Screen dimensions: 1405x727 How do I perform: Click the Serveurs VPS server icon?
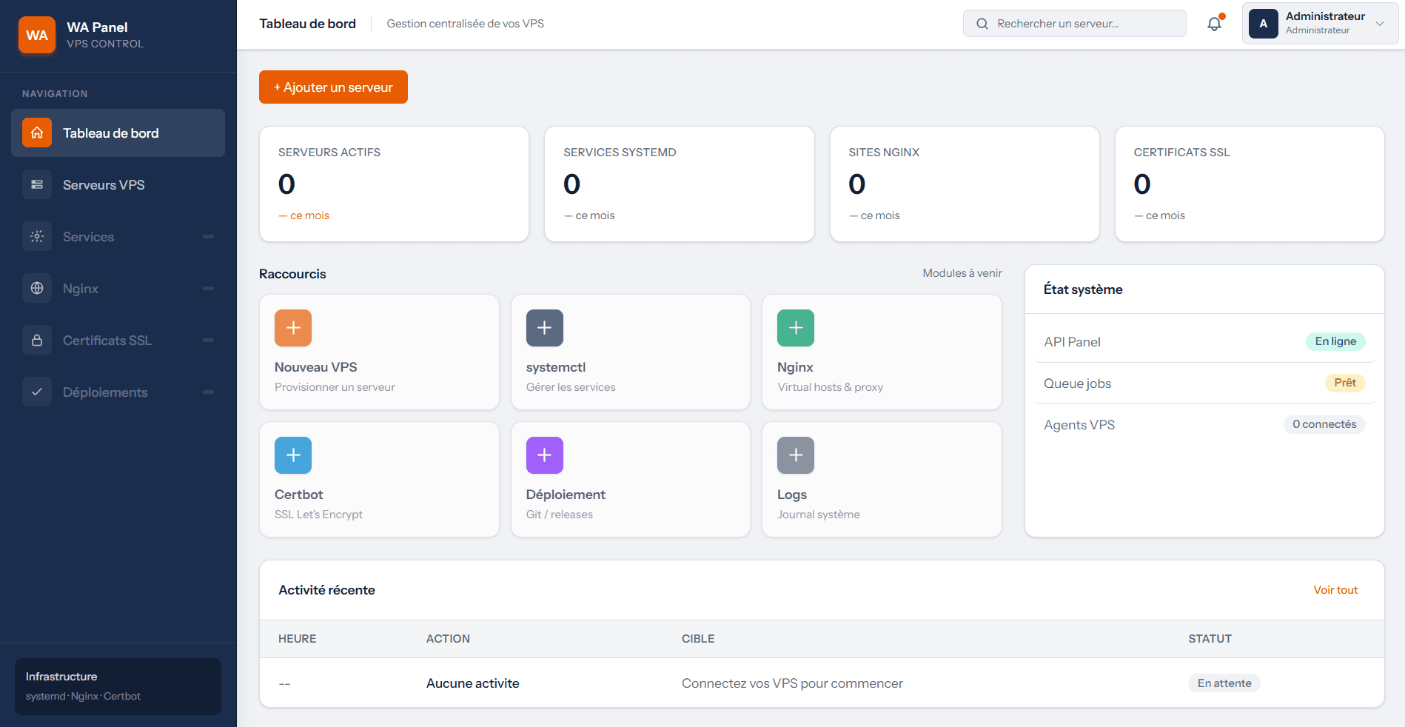37,184
